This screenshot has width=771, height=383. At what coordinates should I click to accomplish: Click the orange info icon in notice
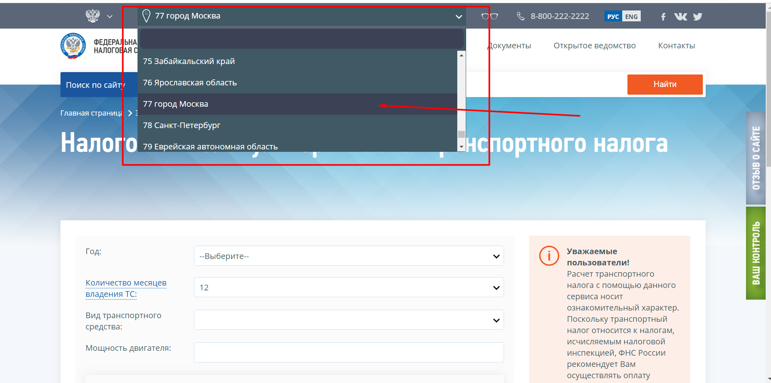point(549,256)
